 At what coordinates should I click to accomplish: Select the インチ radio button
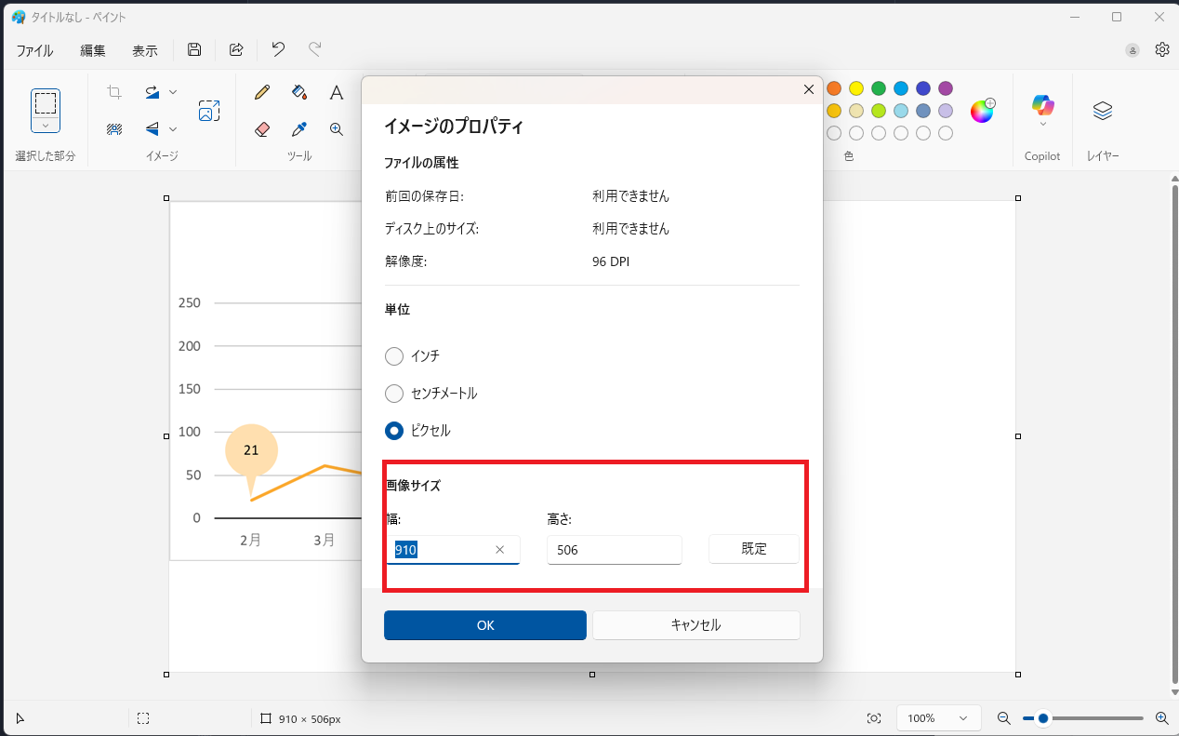[394, 356]
